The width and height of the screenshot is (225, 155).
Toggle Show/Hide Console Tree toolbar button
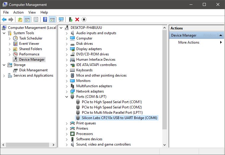[27, 19]
